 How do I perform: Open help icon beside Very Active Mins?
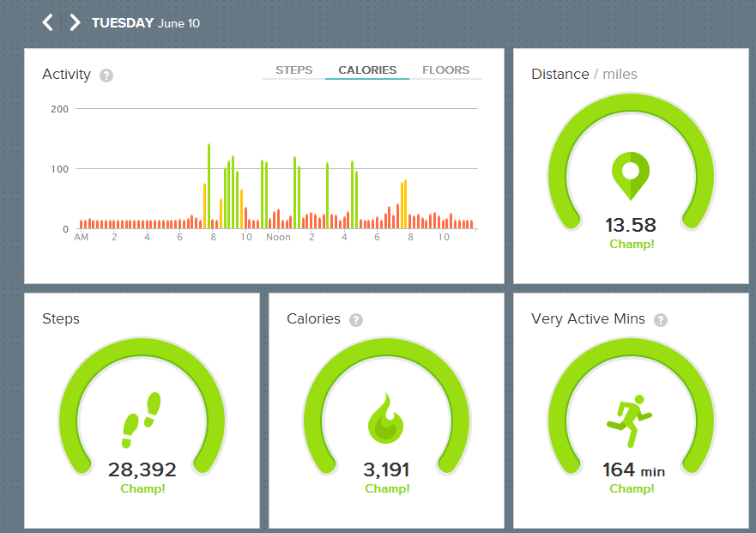pos(661,320)
